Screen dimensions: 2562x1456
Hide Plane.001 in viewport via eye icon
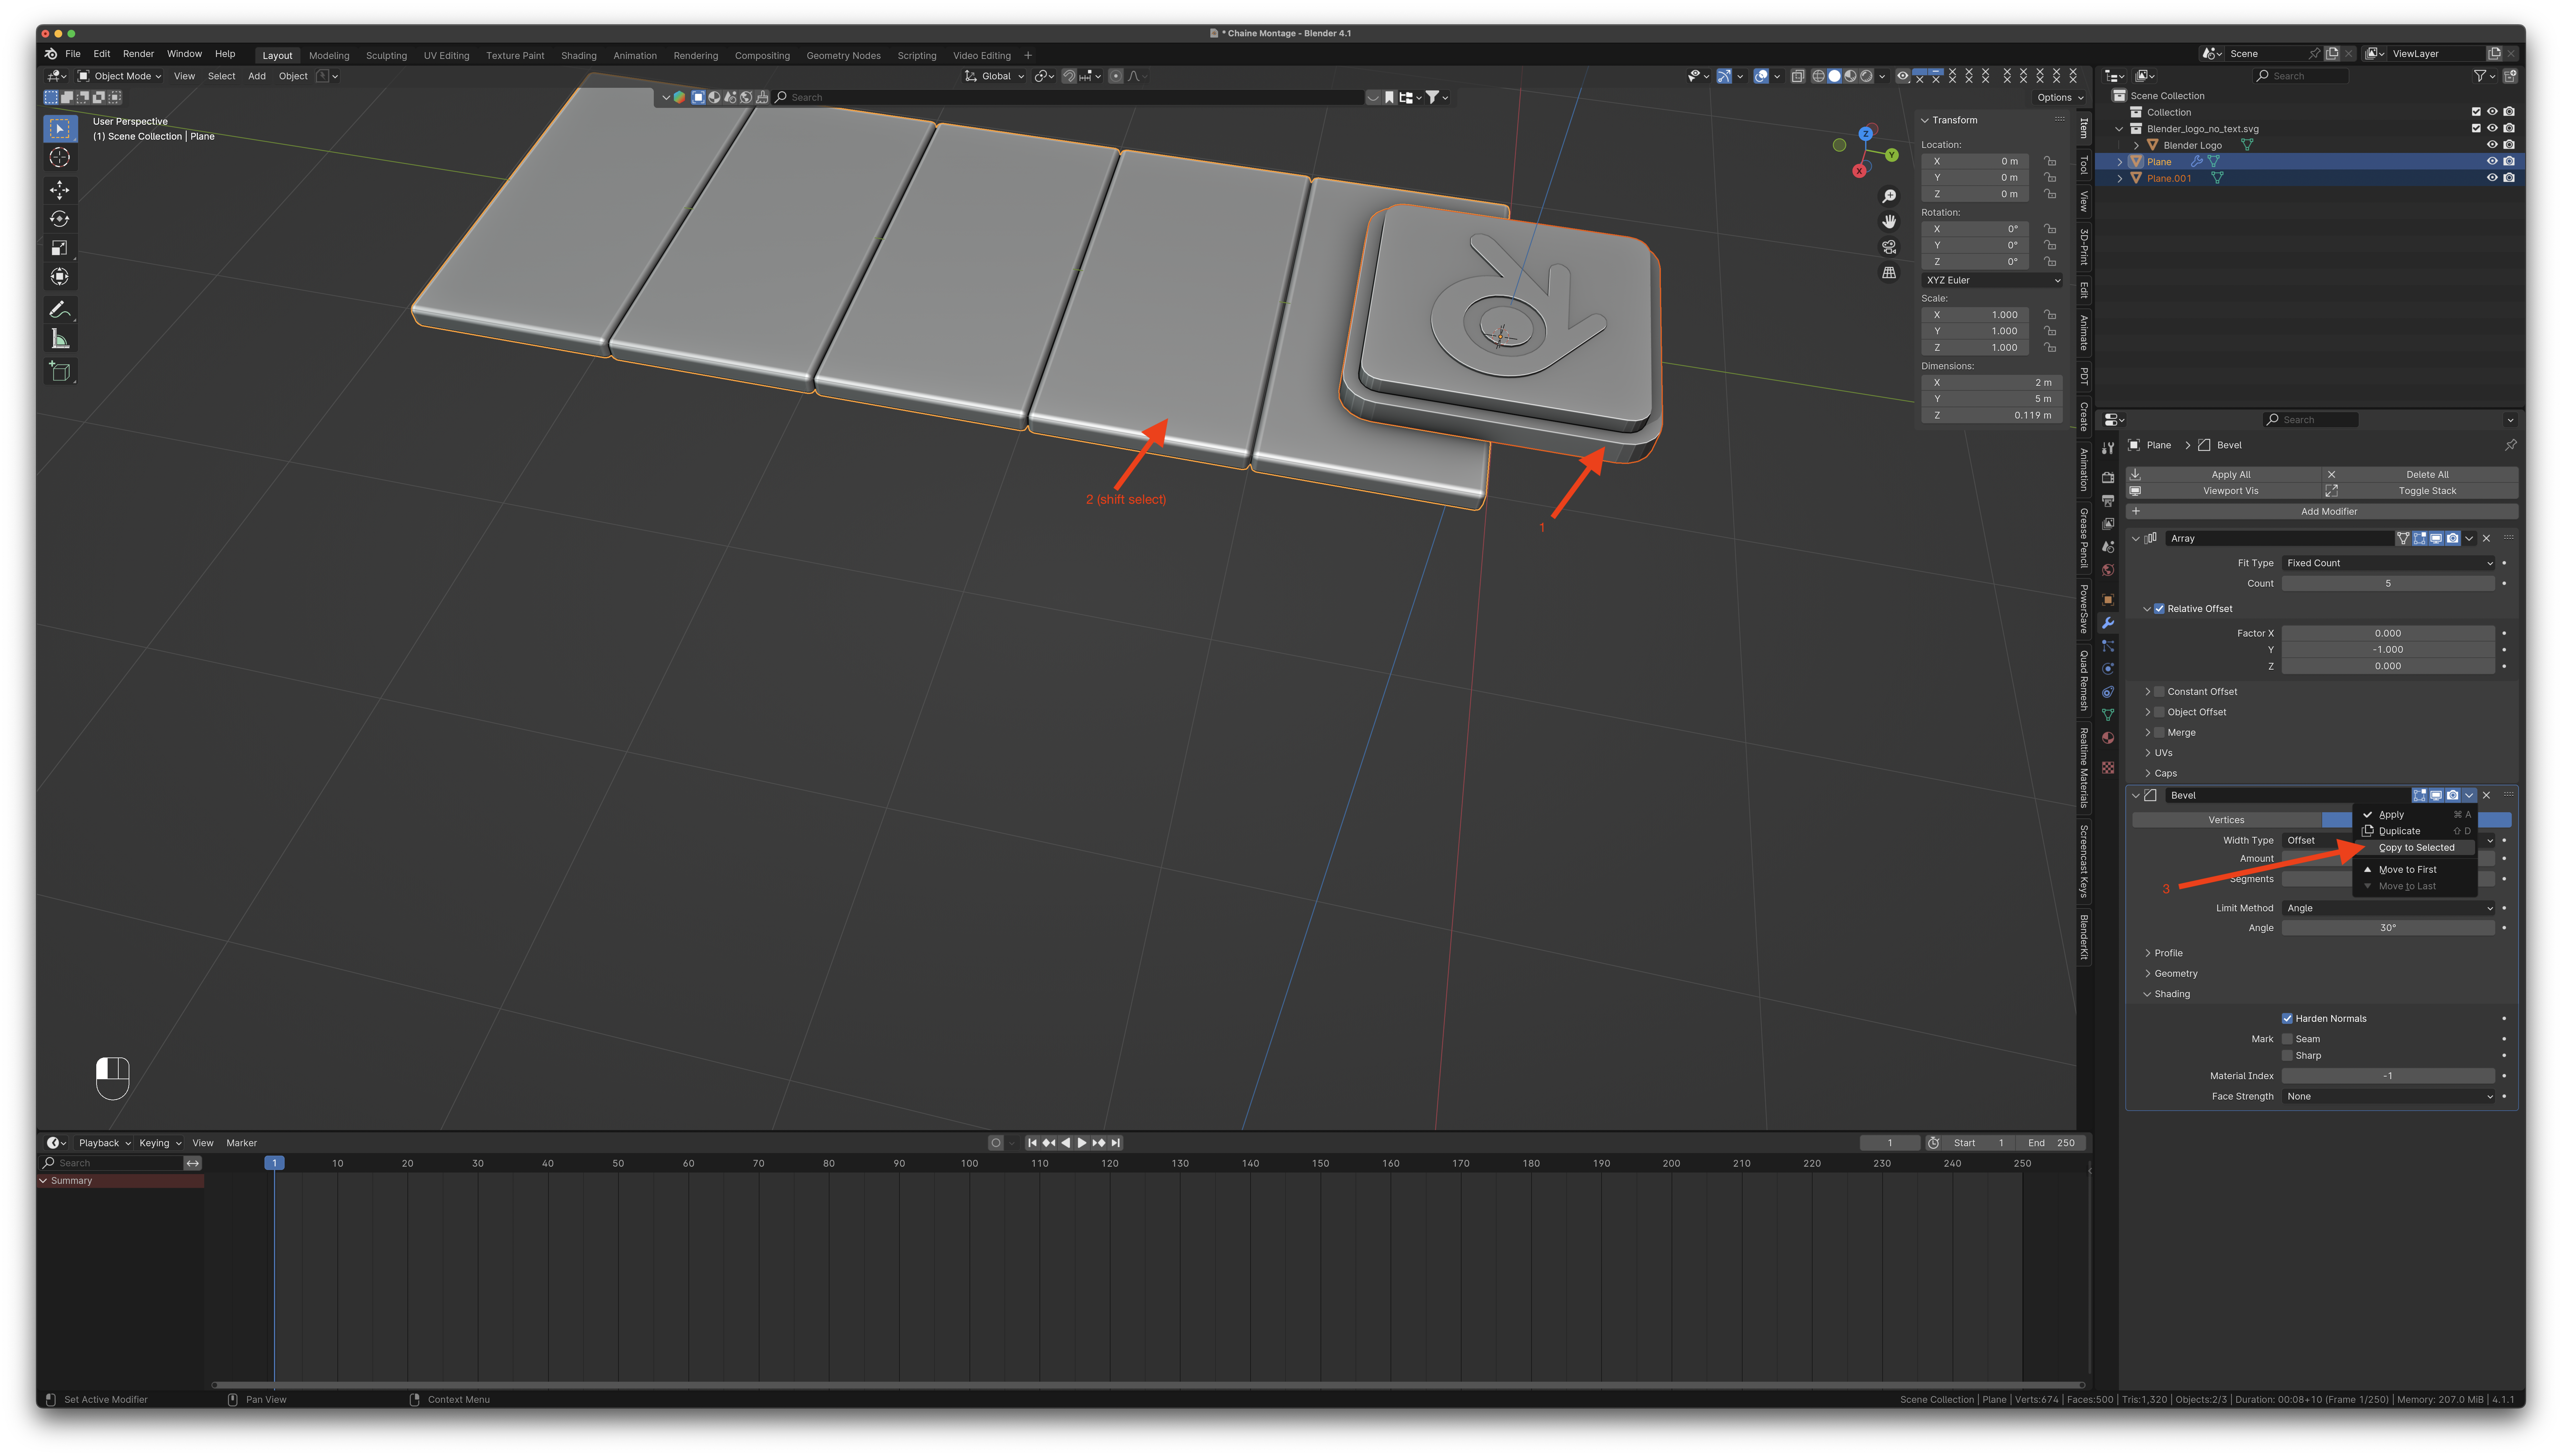click(x=2492, y=178)
